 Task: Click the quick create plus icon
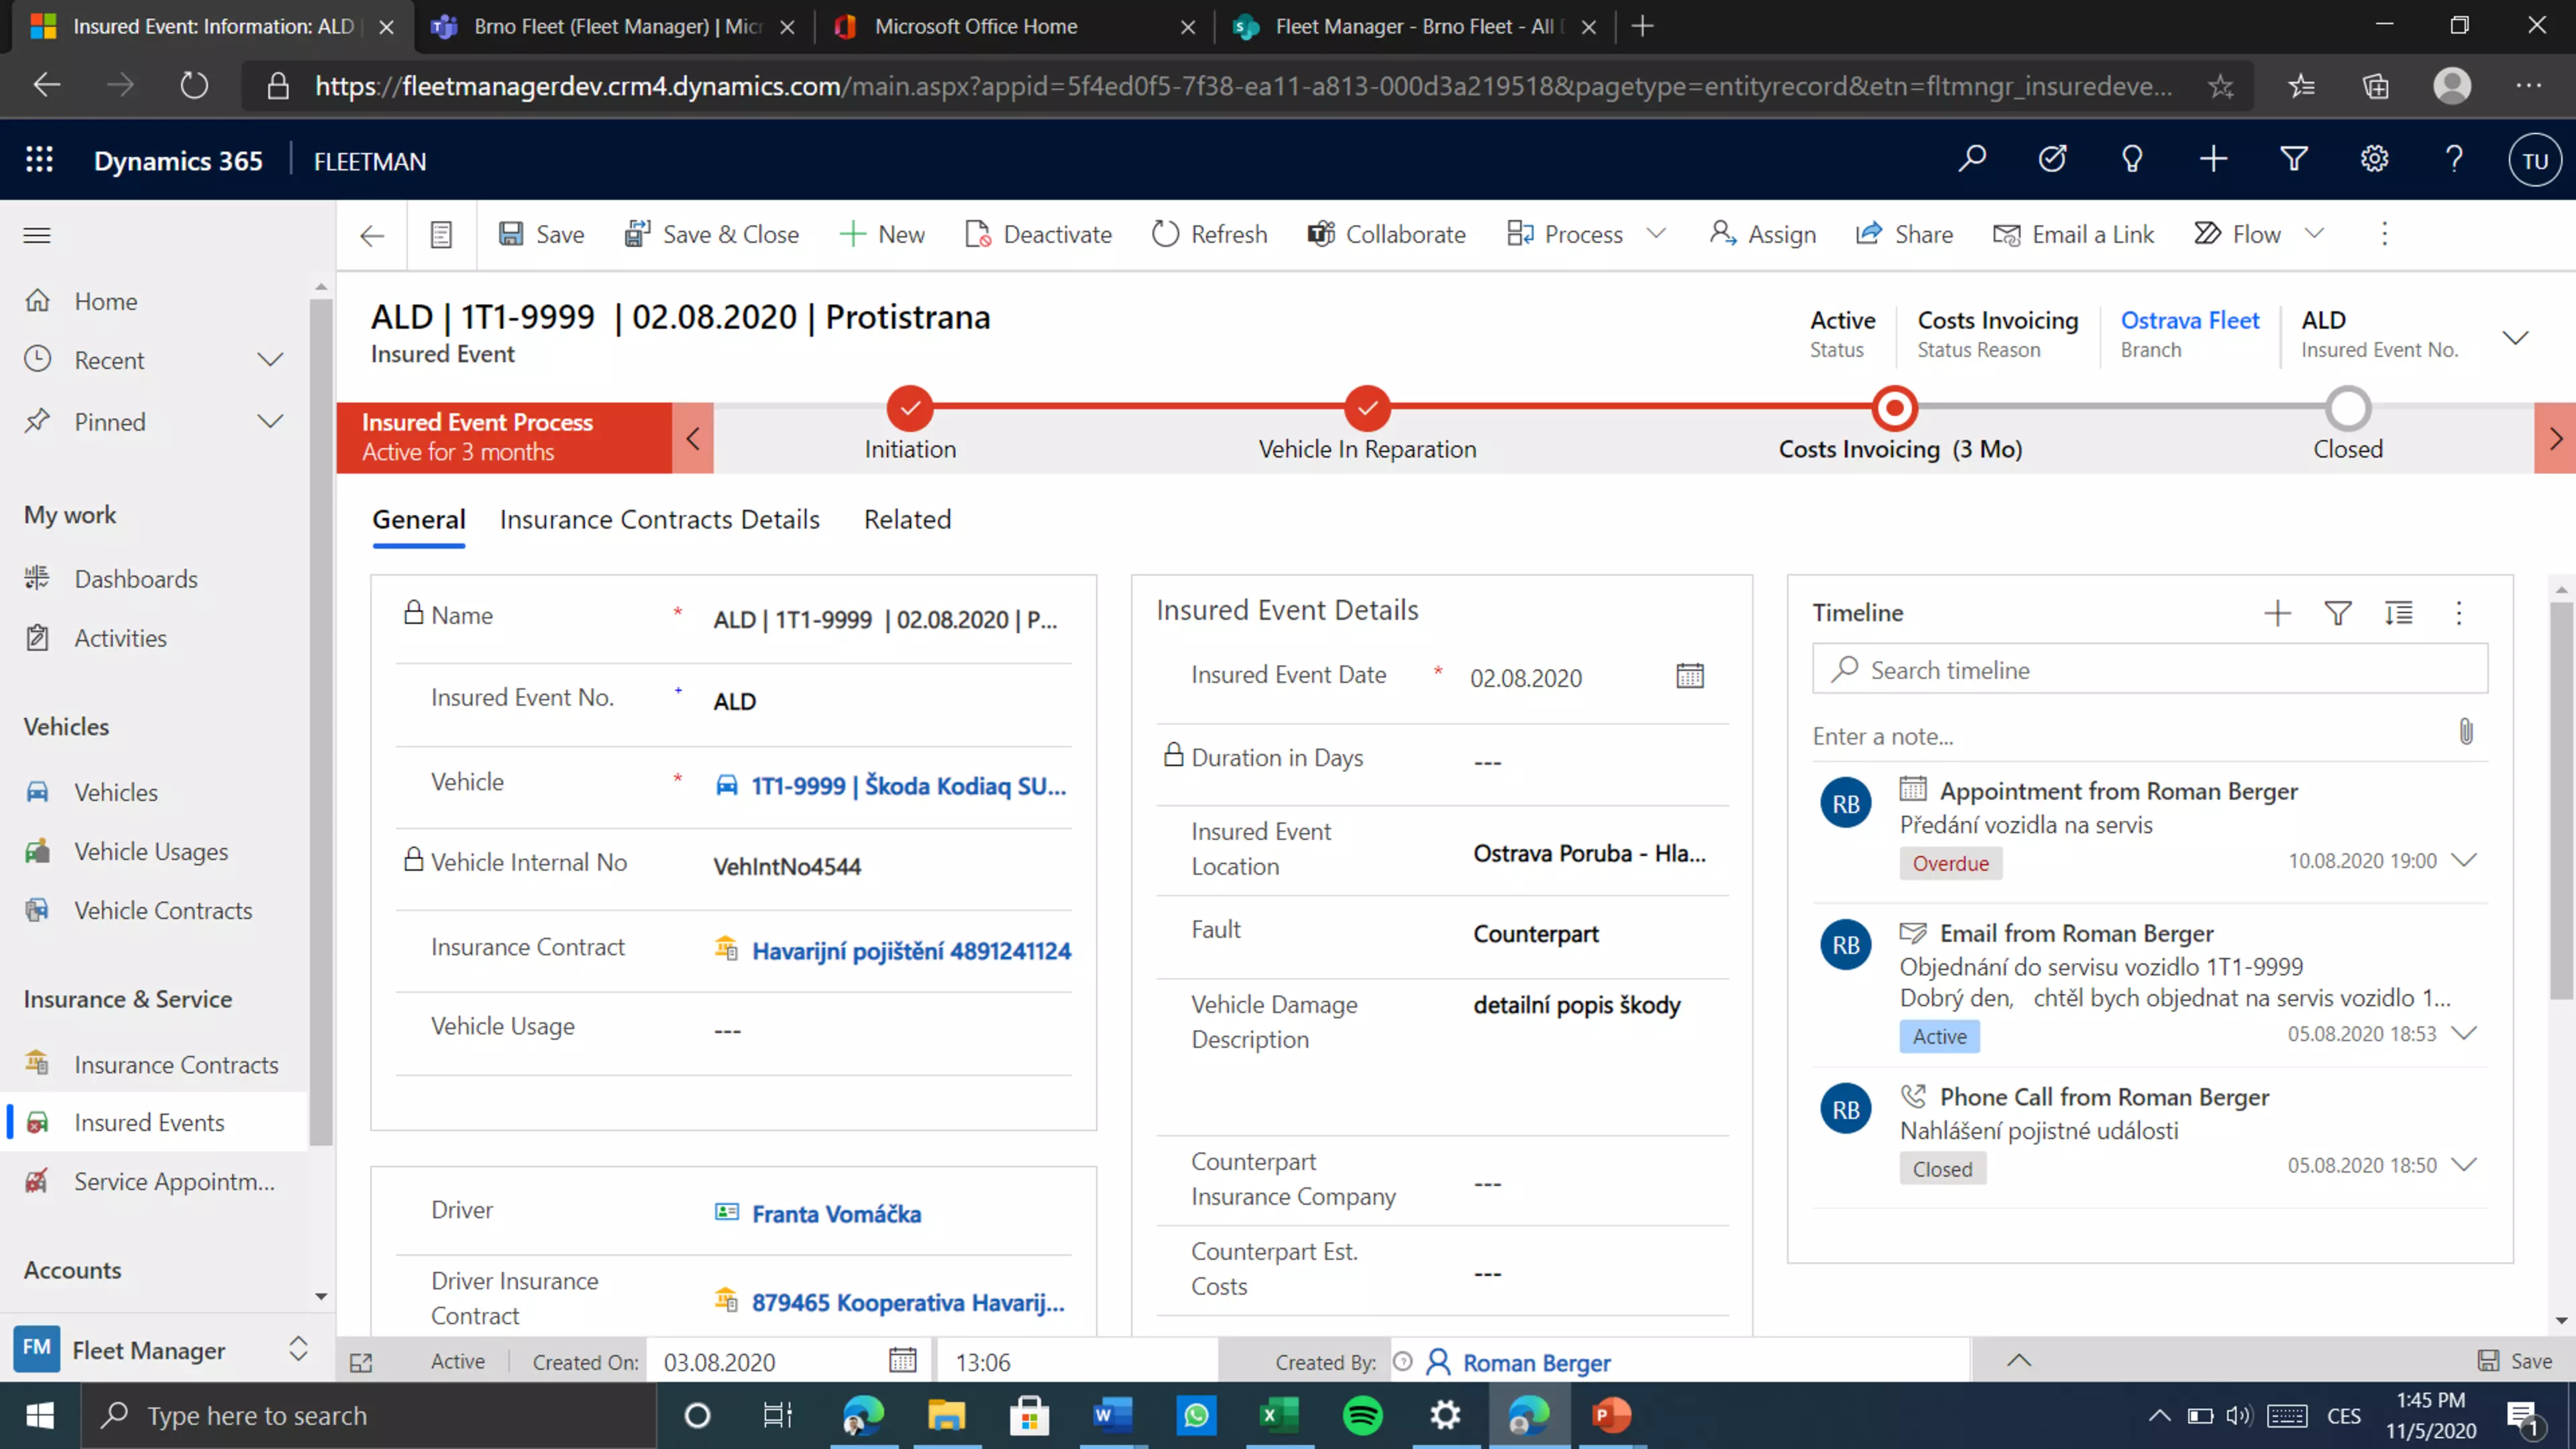coord(2213,160)
